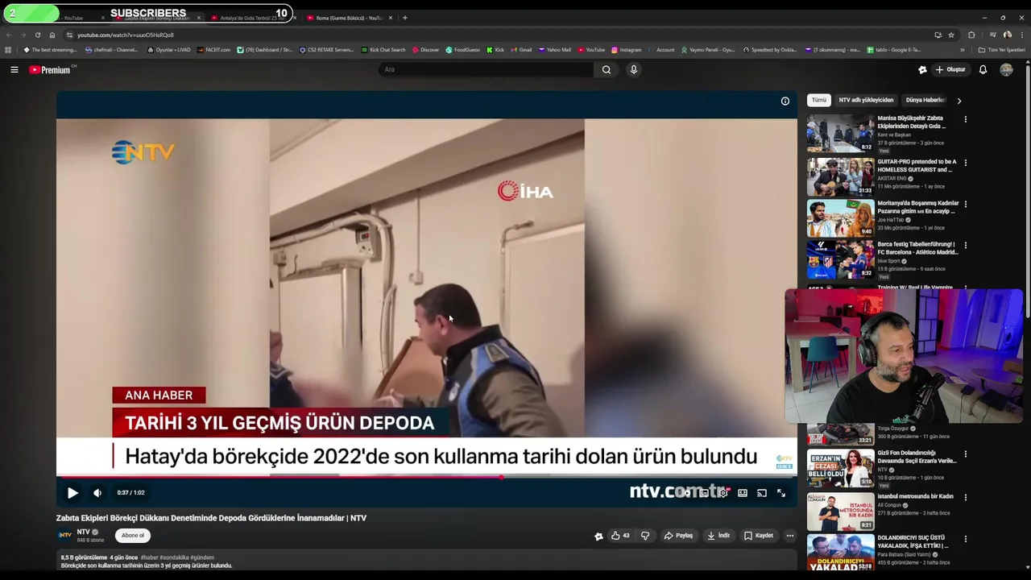Open NTV channel name link
Viewport: 1031px width, 580px height.
(83, 532)
